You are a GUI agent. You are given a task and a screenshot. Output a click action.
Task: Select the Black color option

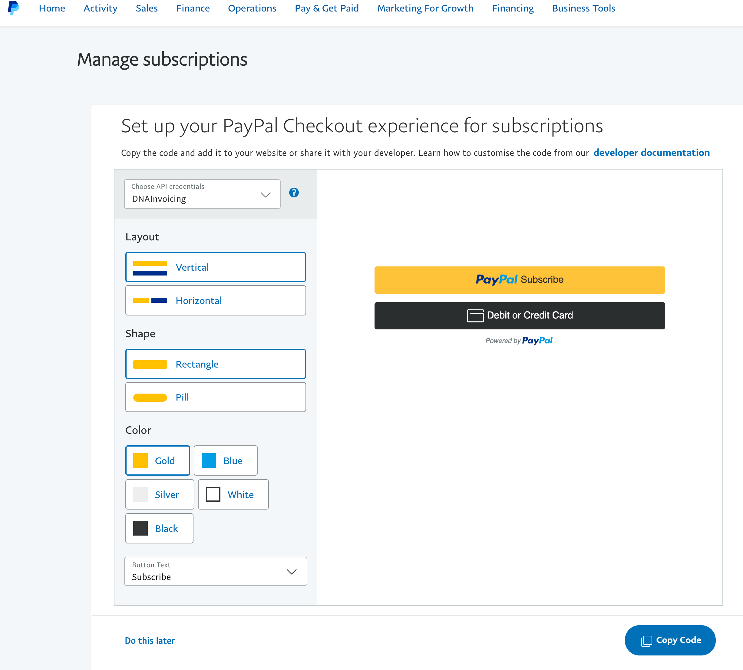[158, 528]
